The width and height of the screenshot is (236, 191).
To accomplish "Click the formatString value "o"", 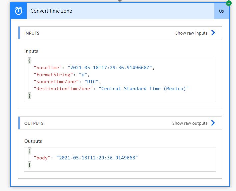I will [83, 75].
